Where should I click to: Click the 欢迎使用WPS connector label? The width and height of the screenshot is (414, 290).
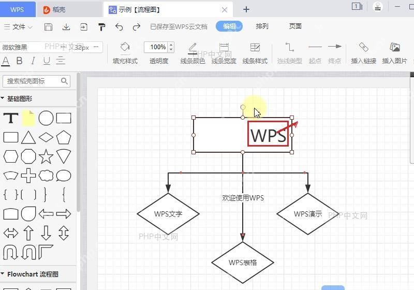[243, 198]
